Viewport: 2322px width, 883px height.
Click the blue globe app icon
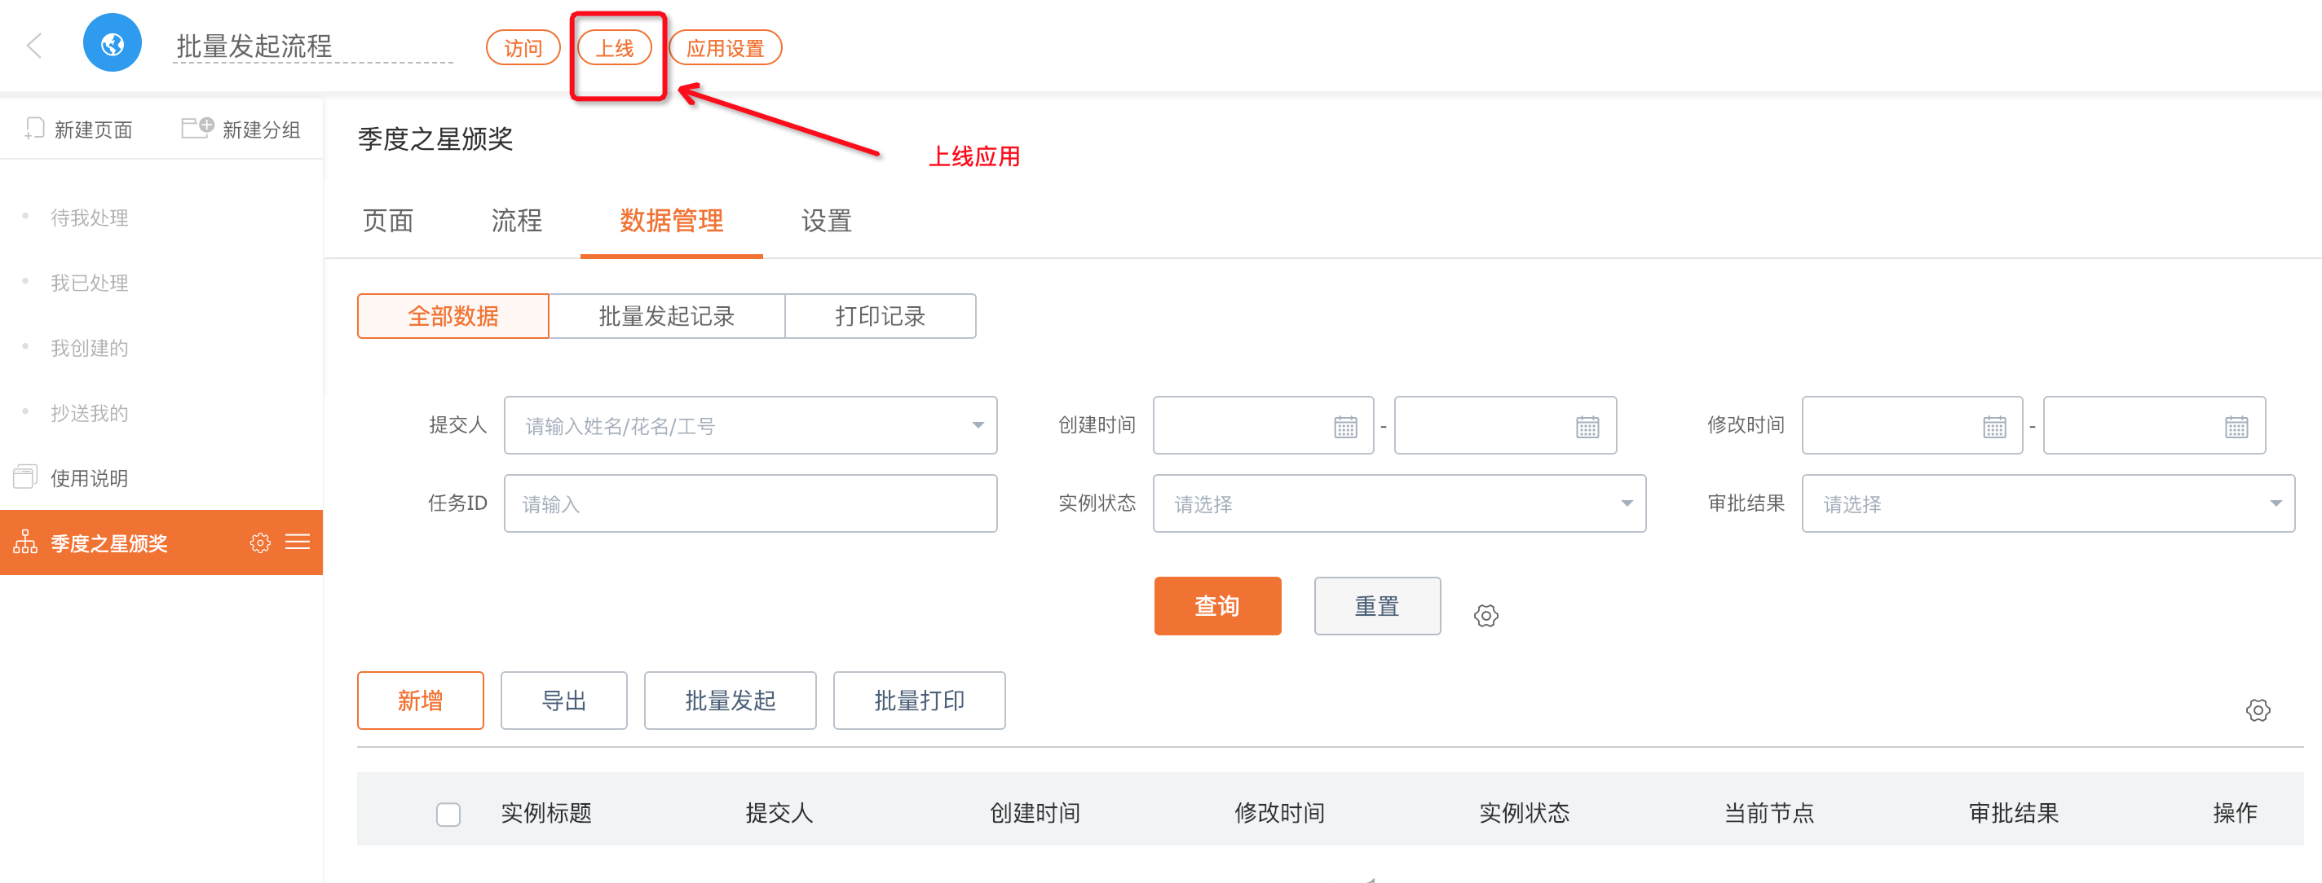(112, 43)
